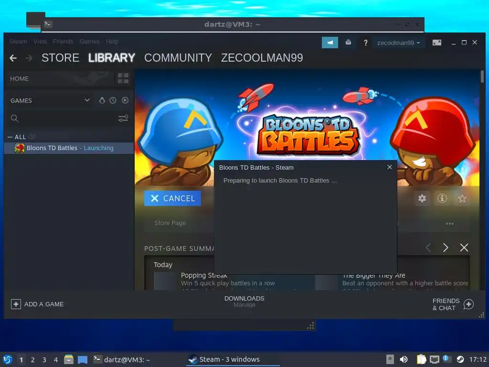Open the View menu
Screen dimensions: 489x367
pos(40,42)
